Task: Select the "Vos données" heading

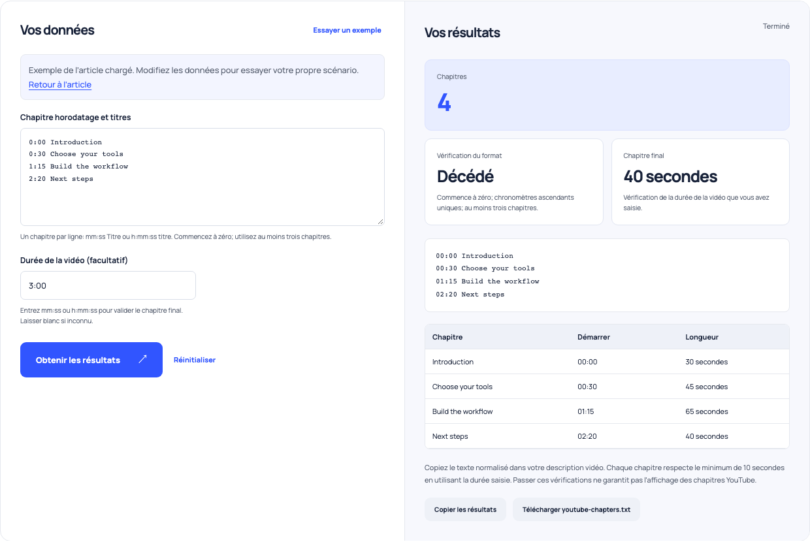Action: coord(57,30)
